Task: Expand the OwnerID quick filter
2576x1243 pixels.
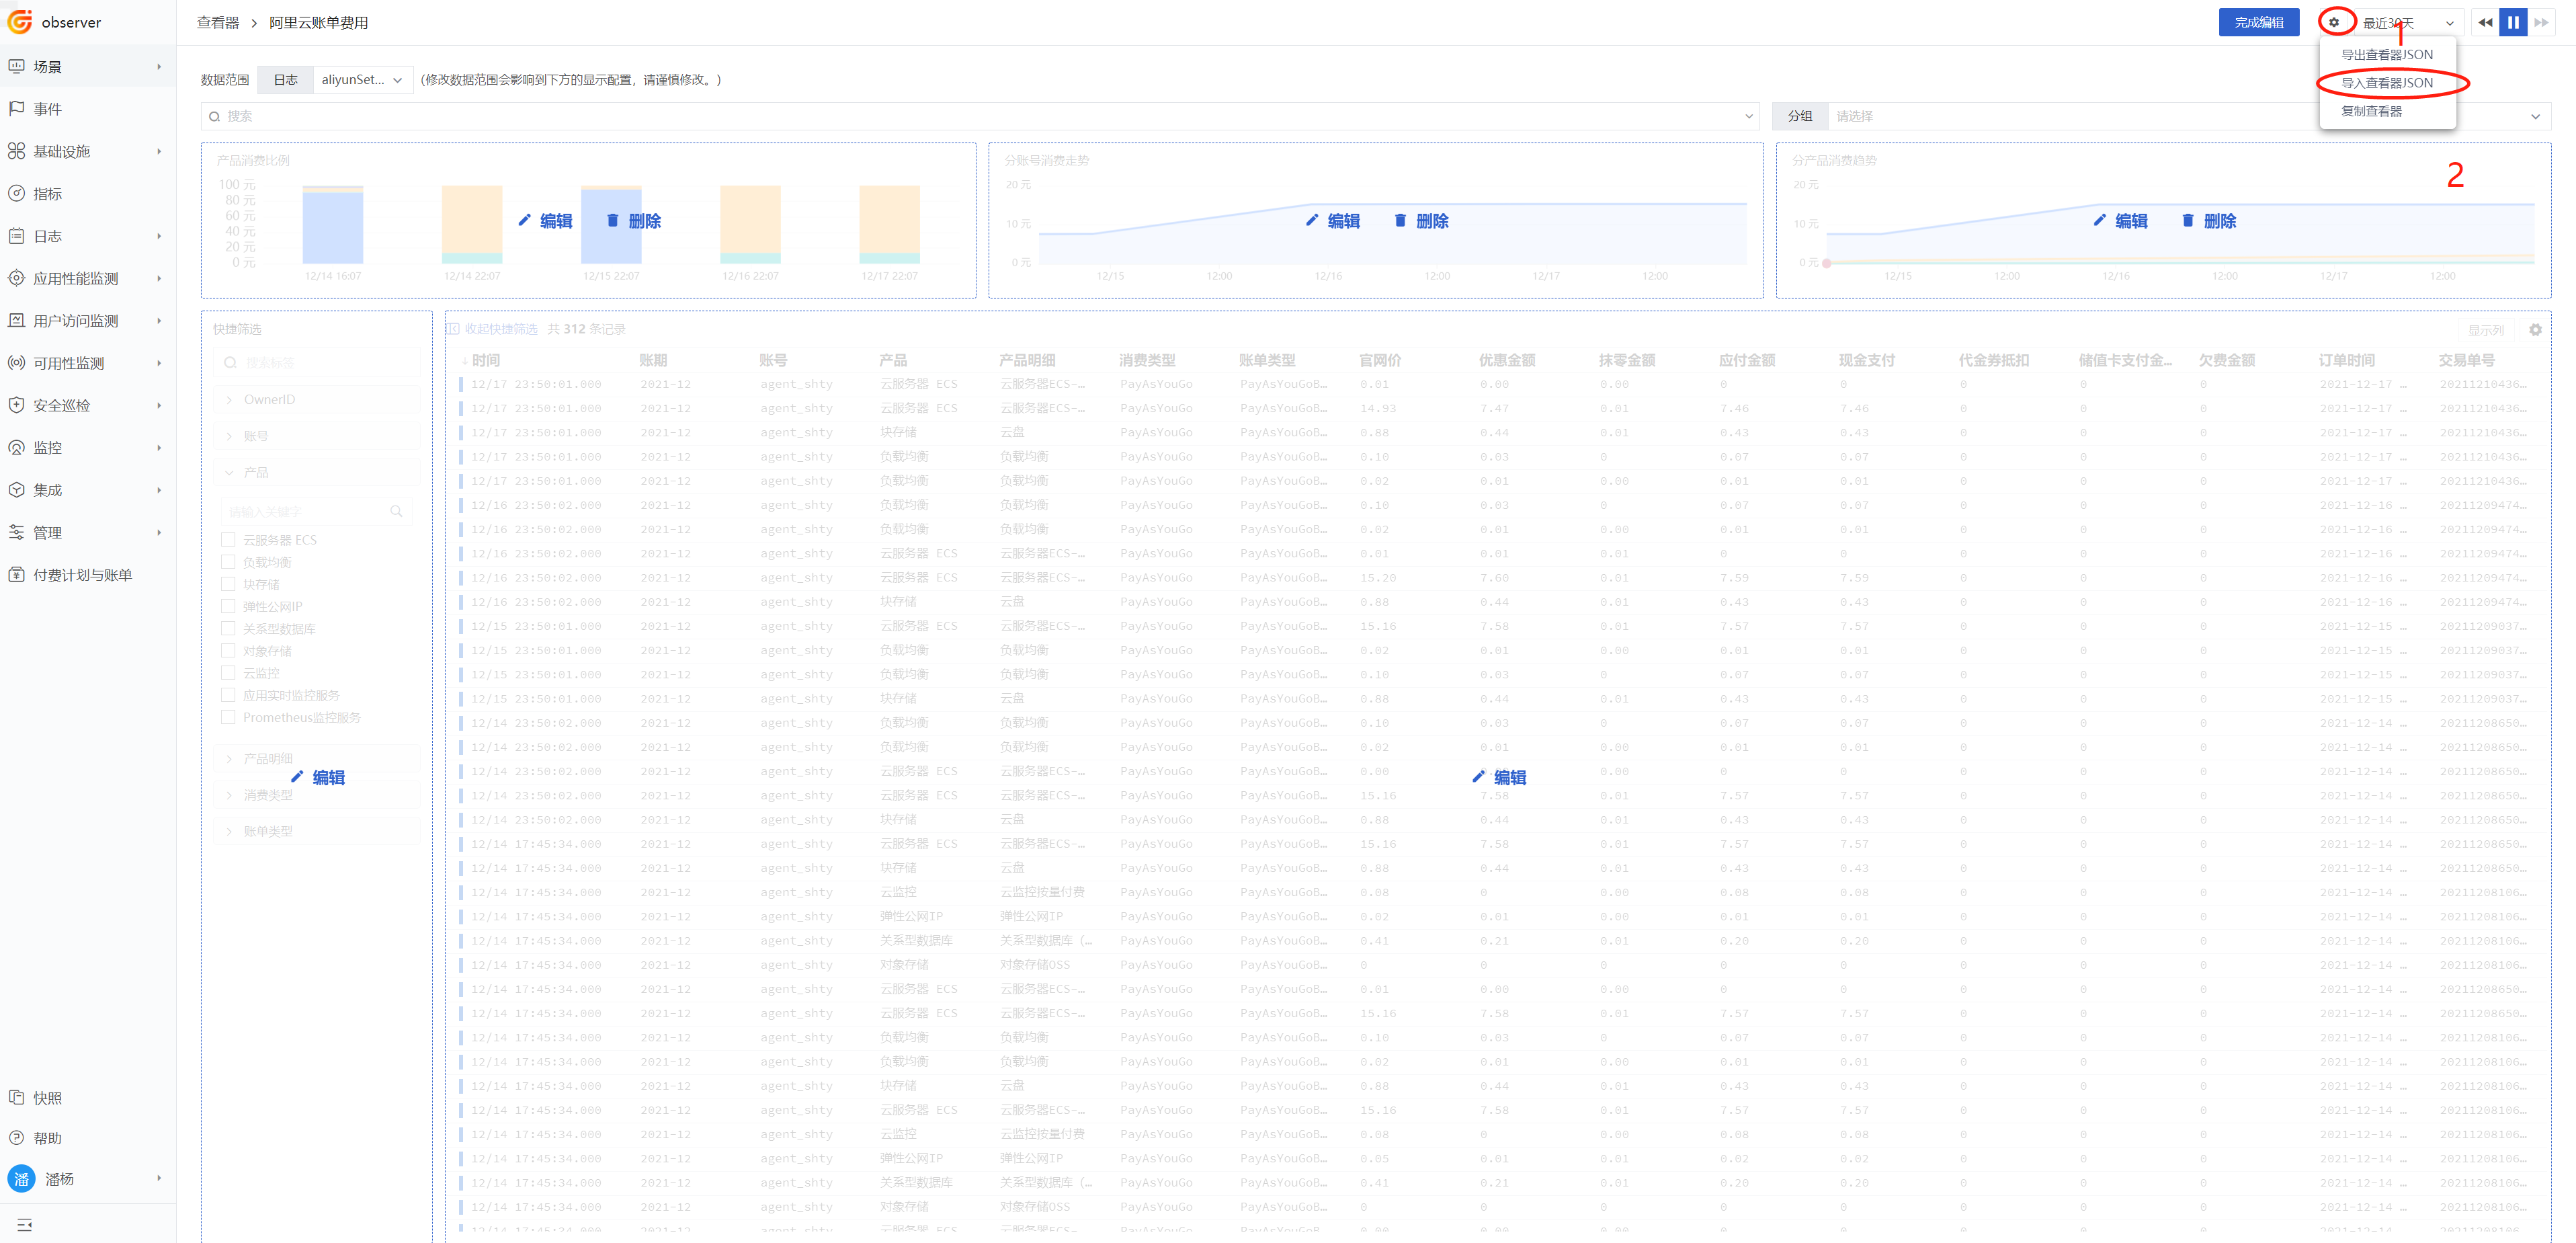Action: tap(269, 399)
